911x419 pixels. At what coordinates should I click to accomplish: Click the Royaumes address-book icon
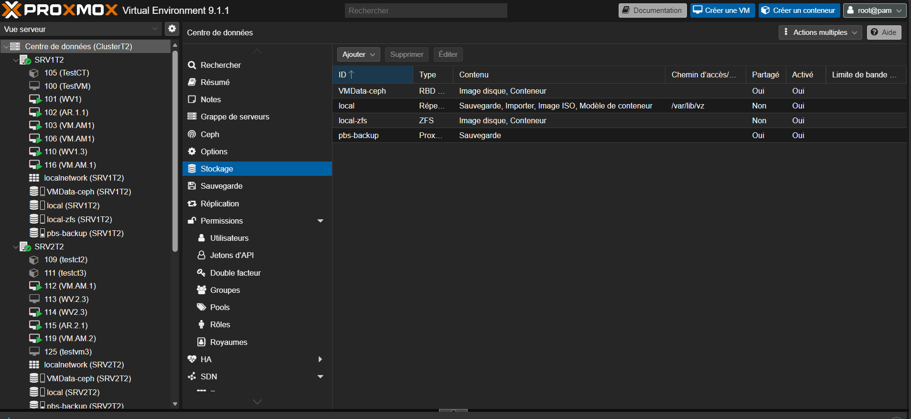202,342
